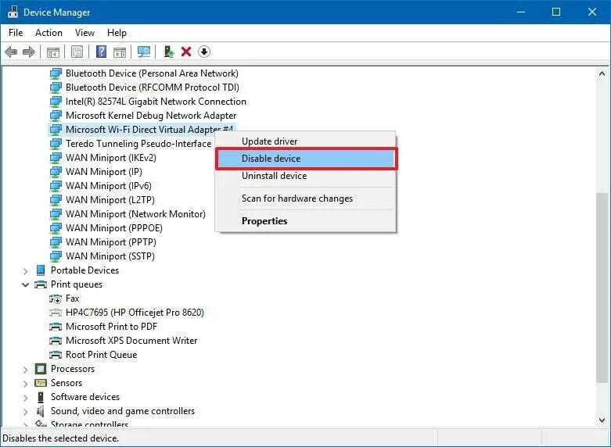
Task: Click the Processors chip icon
Action: [x=41, y=369]
